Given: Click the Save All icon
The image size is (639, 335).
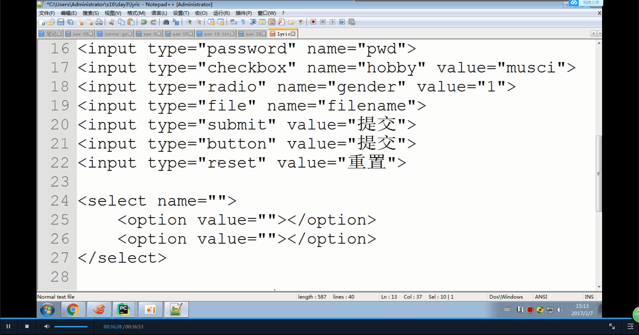Looking at the screenshot, I should click(70, 22).
